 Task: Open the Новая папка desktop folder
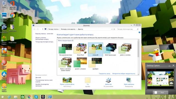(x=12, y=40)
